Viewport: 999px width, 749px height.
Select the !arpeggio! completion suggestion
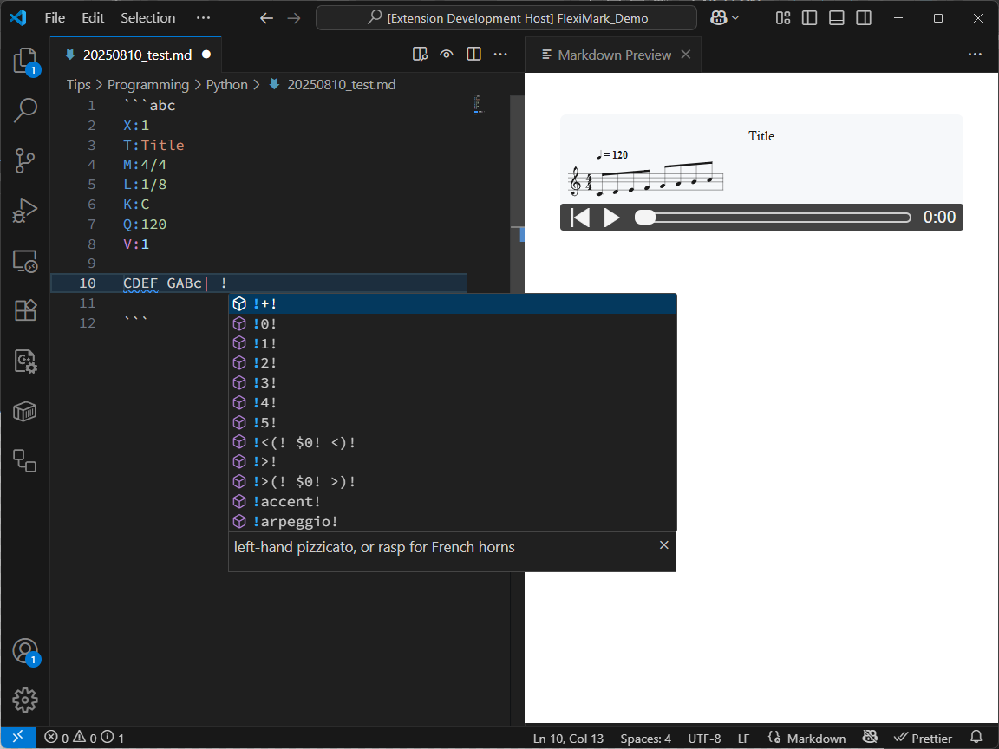tap(295, 521)
